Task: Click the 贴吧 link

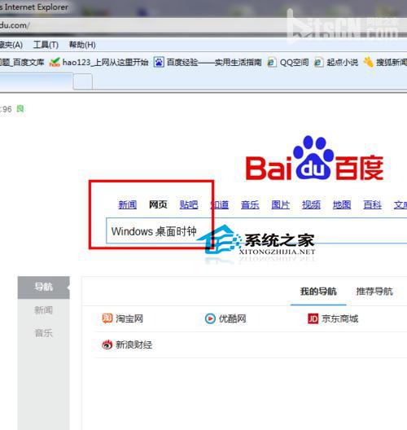Action: click(x=189, y=204)
